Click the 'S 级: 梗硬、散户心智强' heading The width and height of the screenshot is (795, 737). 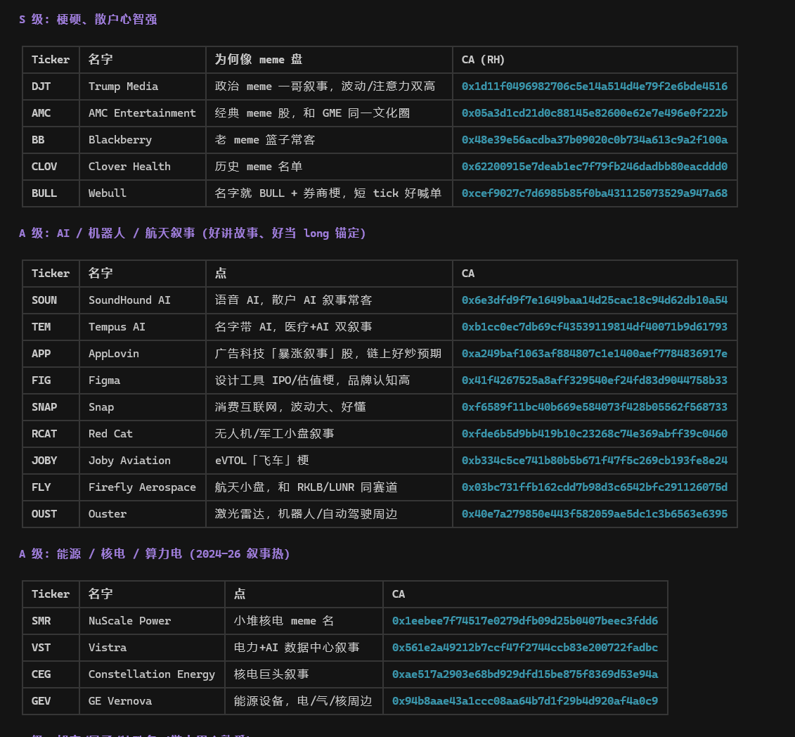click(x=88, y=19)
